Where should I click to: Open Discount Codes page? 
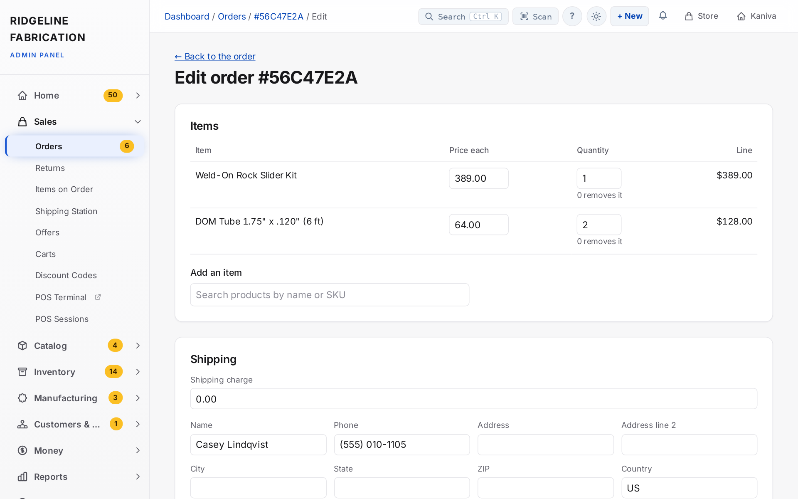click(66, 275)
